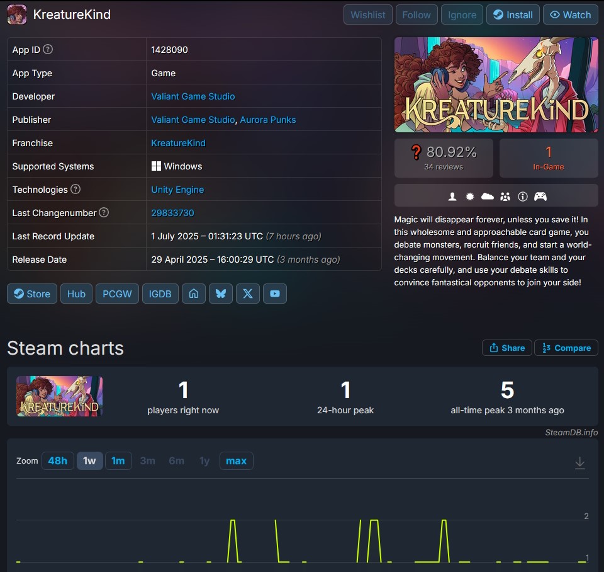The image size is (604, 572).
Task: Open the Hub link button
Action: pos(76,294)
